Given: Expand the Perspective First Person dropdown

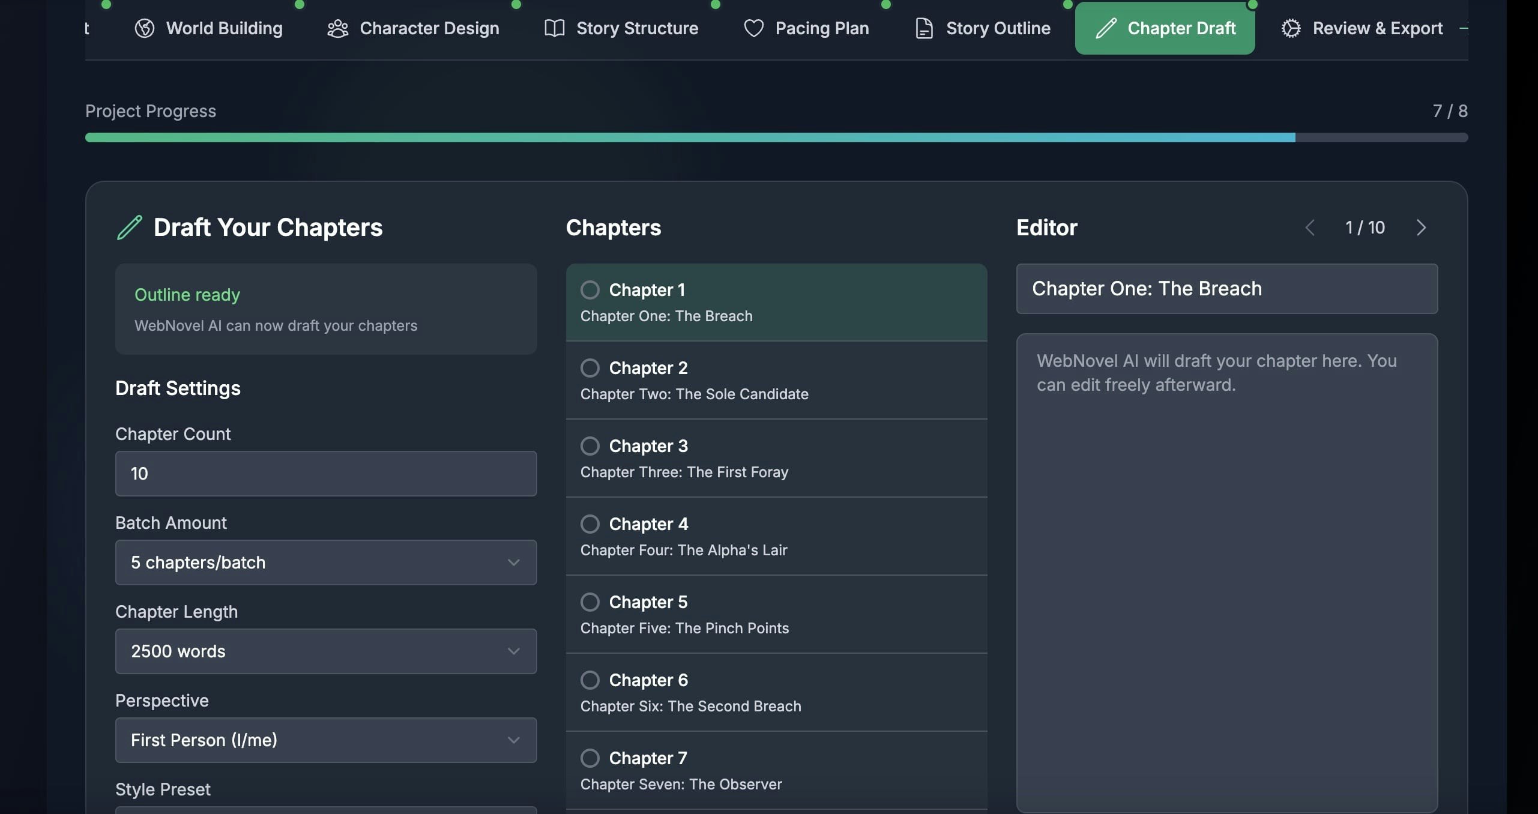Looking at the screenshot, I should pos(325,740).
